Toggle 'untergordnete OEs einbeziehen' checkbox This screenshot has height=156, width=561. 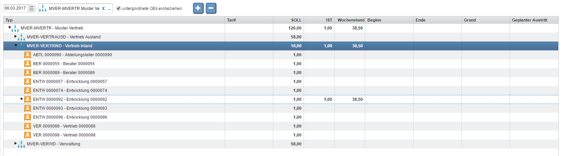click(x=119, y=9)
